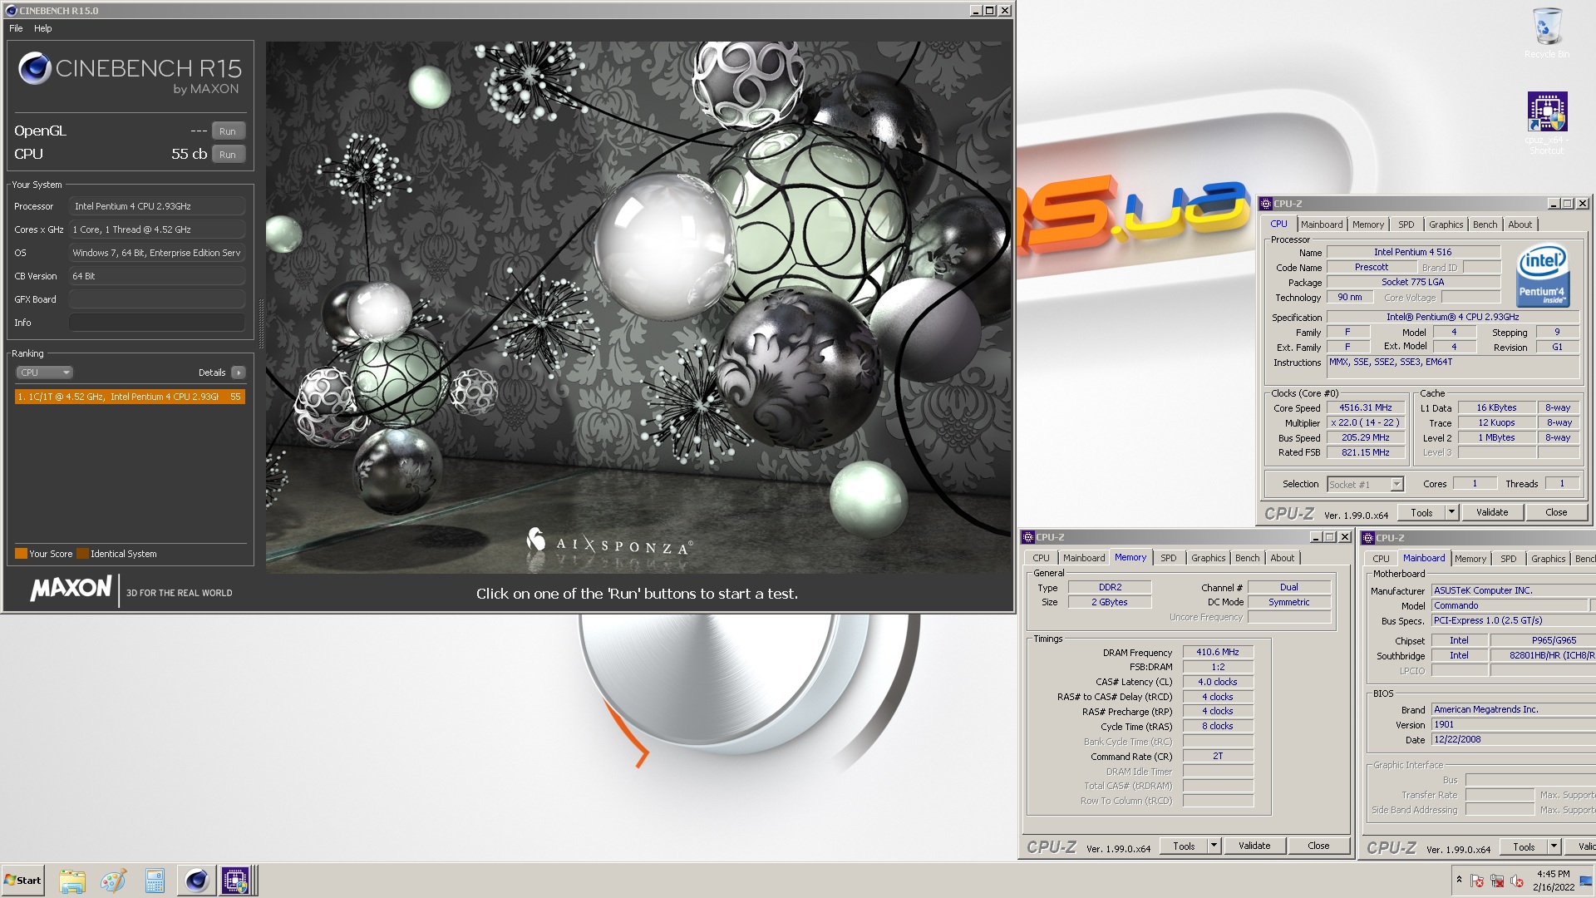Run the CPU benchmark test
Viewport: 1596px width, 898px height.
tap(228, 155)
